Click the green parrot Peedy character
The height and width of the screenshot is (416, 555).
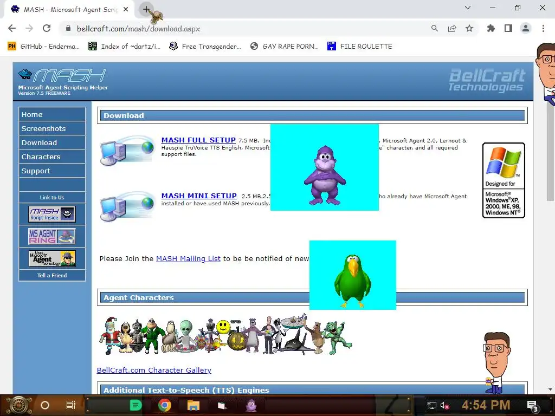pyautogui.click(x=352, y=281)
